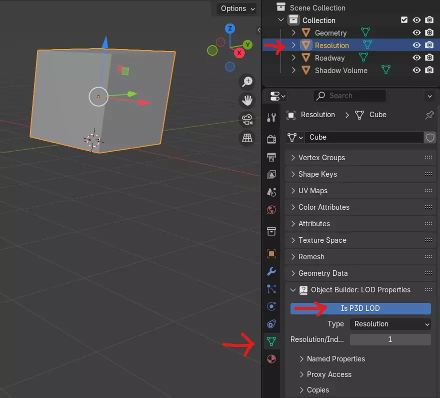Open the Tool properties tab

point(271,118)
